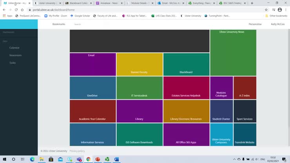This screenshot has height=163, width=290.
Task: Open the A-Z Index tile
Action: (x=245, y=88)
